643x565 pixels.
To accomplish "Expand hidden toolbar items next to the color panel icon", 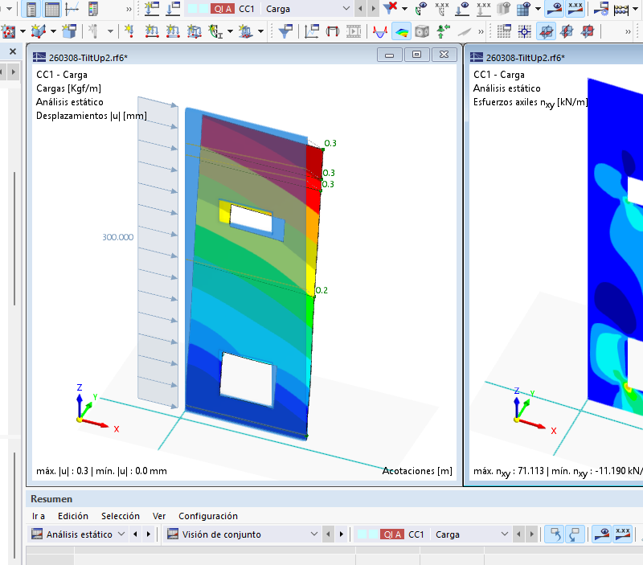I will [129, 9].
